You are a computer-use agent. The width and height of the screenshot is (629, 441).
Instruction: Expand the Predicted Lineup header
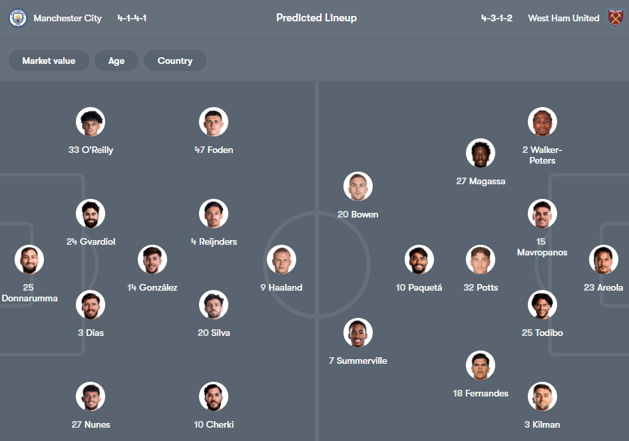tap(316, 18)
